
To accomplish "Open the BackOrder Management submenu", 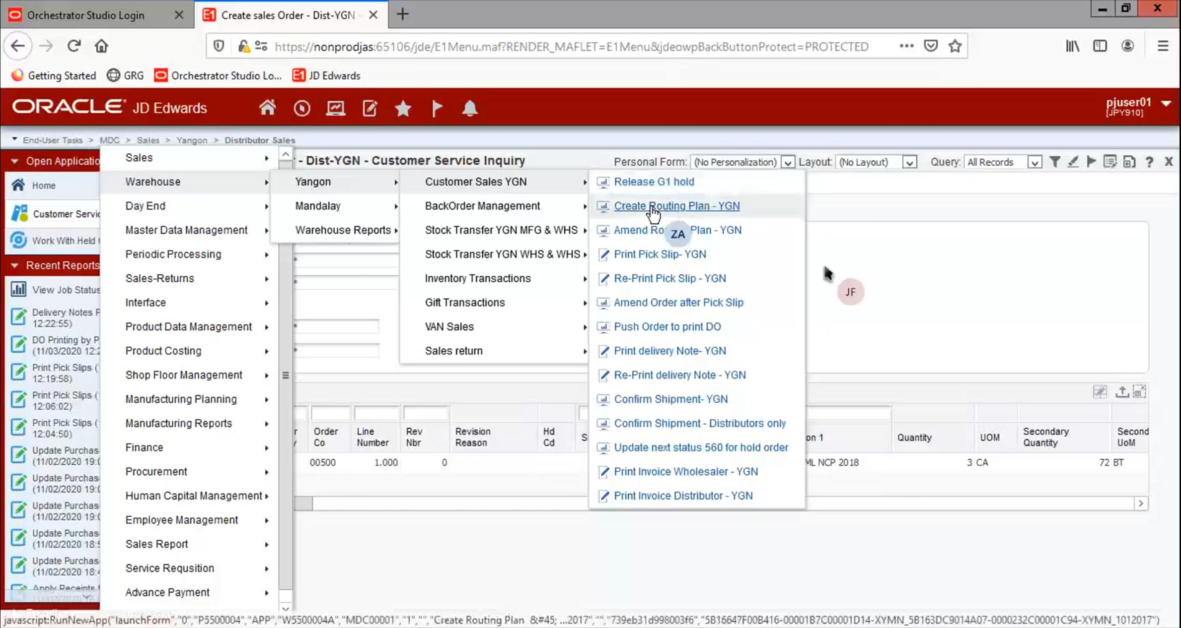I will 482,206.
